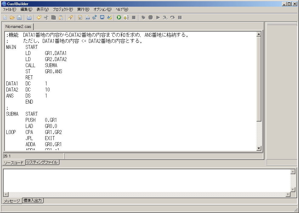
Task: Open the ファイル(F) menu
Action: tap(9, 9)
